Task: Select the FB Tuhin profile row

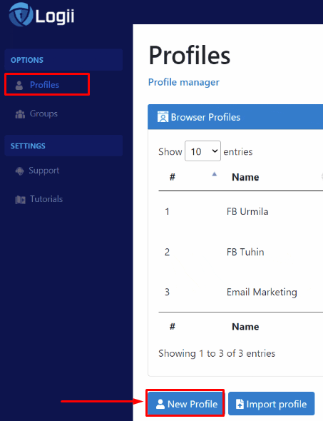Action: 240,252
